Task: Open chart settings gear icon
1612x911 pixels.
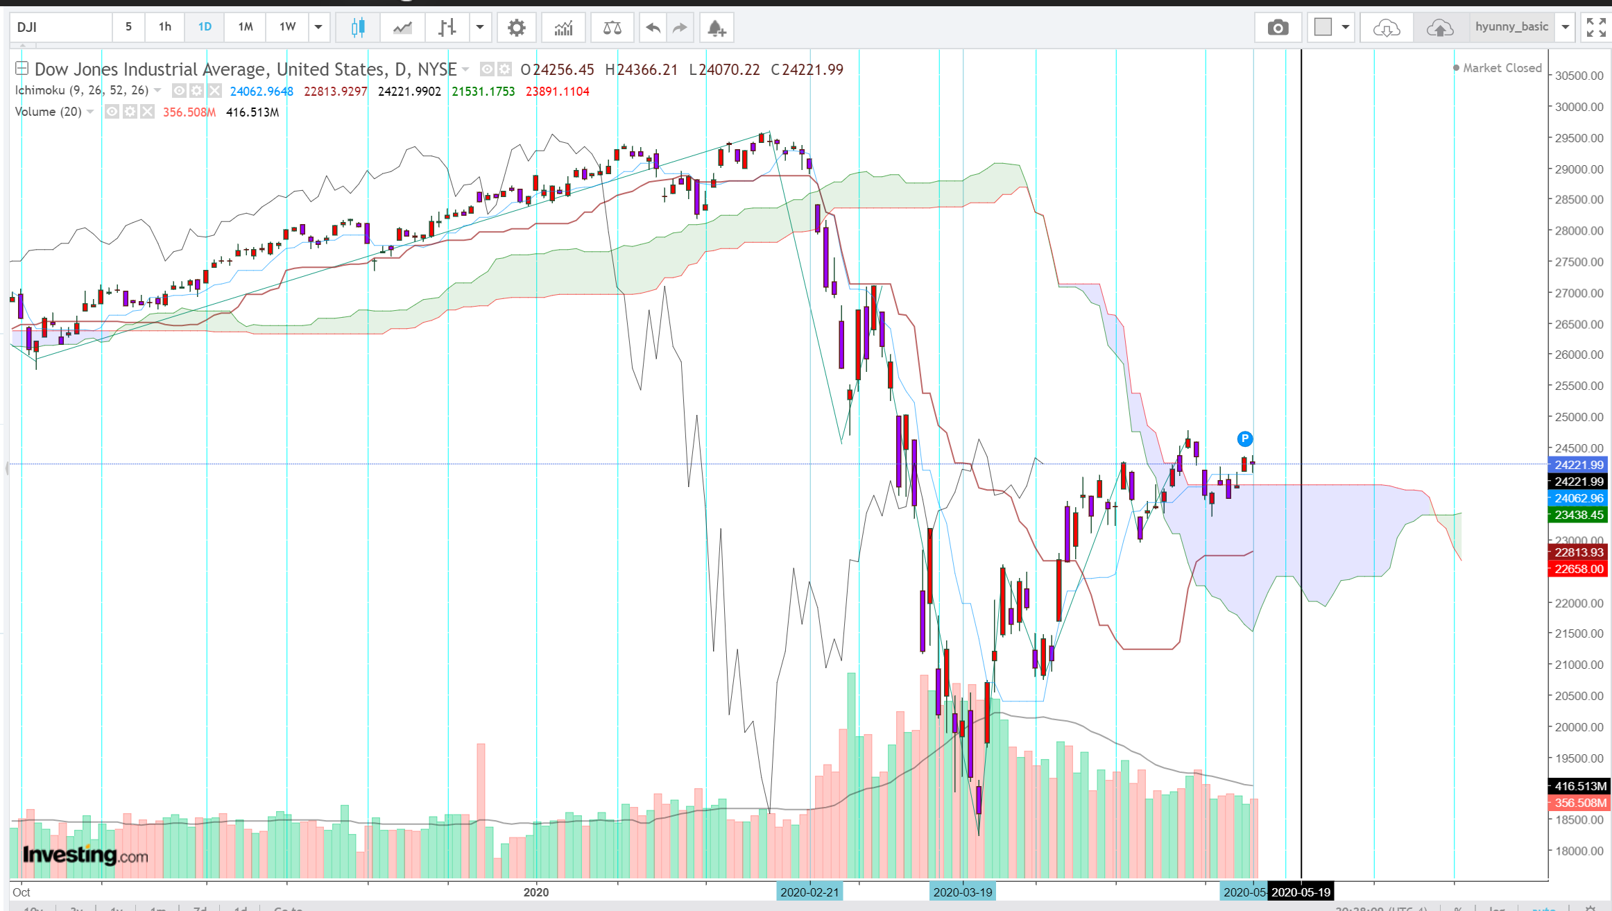Action: 516,28
